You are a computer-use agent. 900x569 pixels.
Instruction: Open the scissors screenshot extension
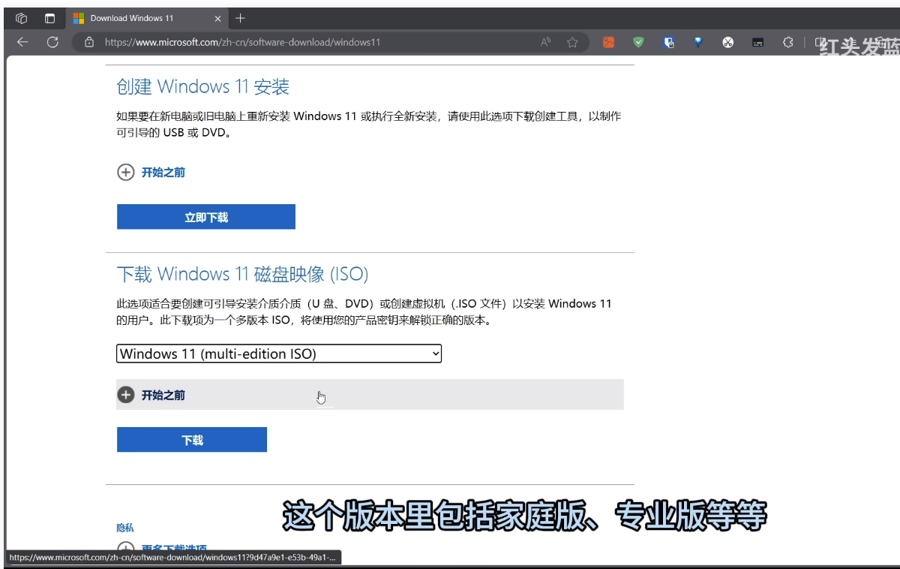coord(727,43)
